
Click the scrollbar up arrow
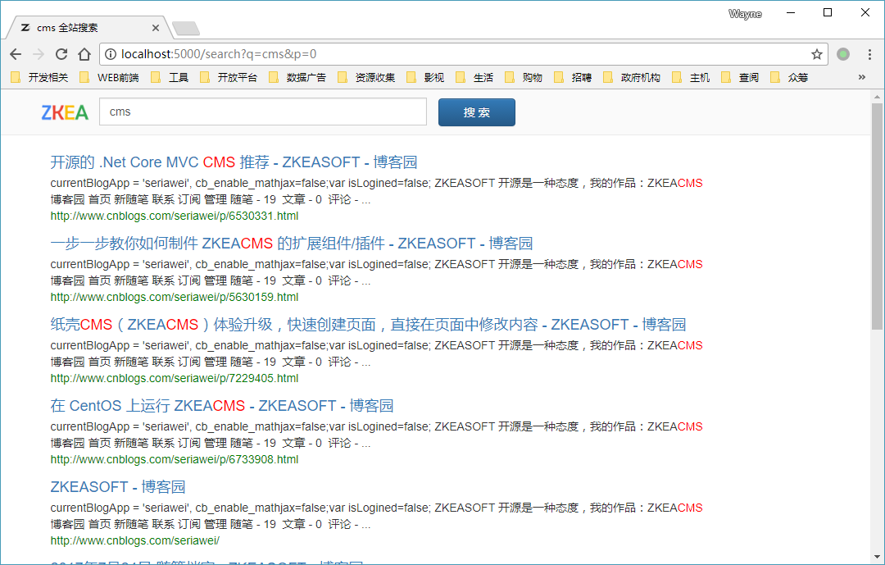click(x=877, y=97)
